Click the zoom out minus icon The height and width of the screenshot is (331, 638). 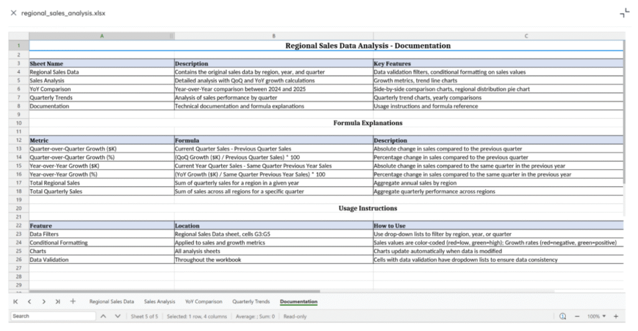pos(576,317)
